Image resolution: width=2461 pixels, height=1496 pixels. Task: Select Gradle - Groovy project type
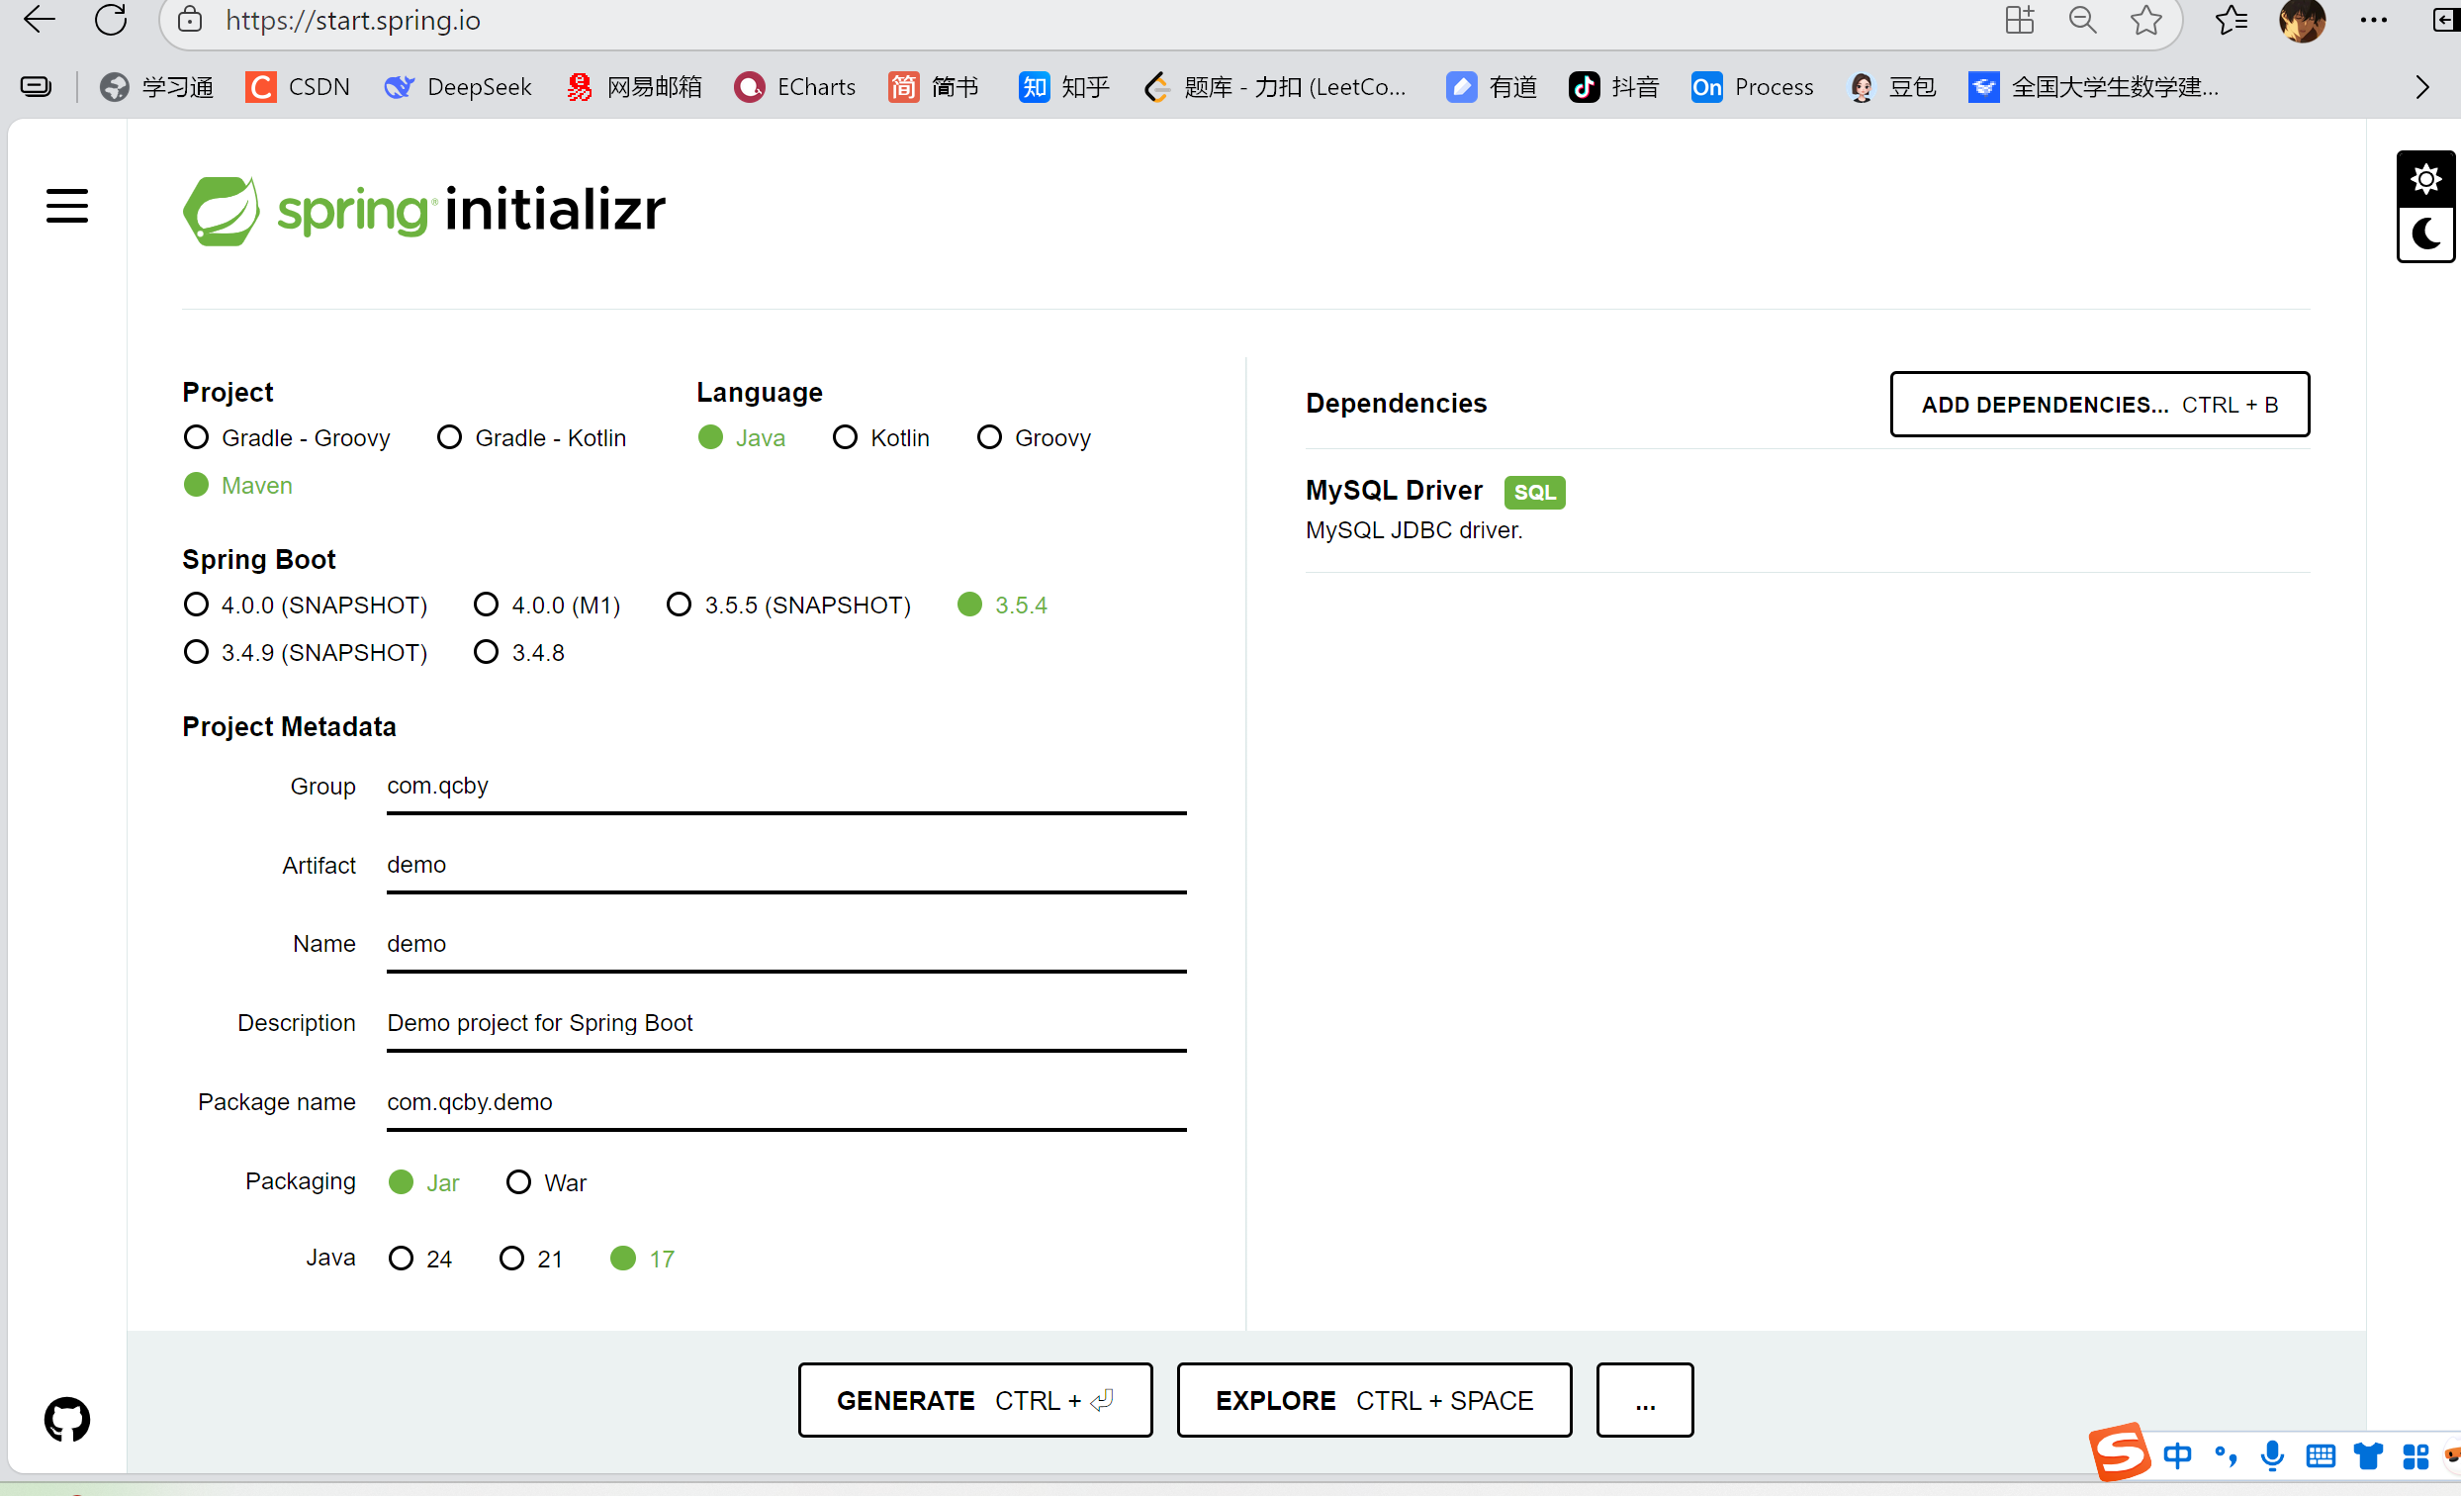click(x=287, y=437)
